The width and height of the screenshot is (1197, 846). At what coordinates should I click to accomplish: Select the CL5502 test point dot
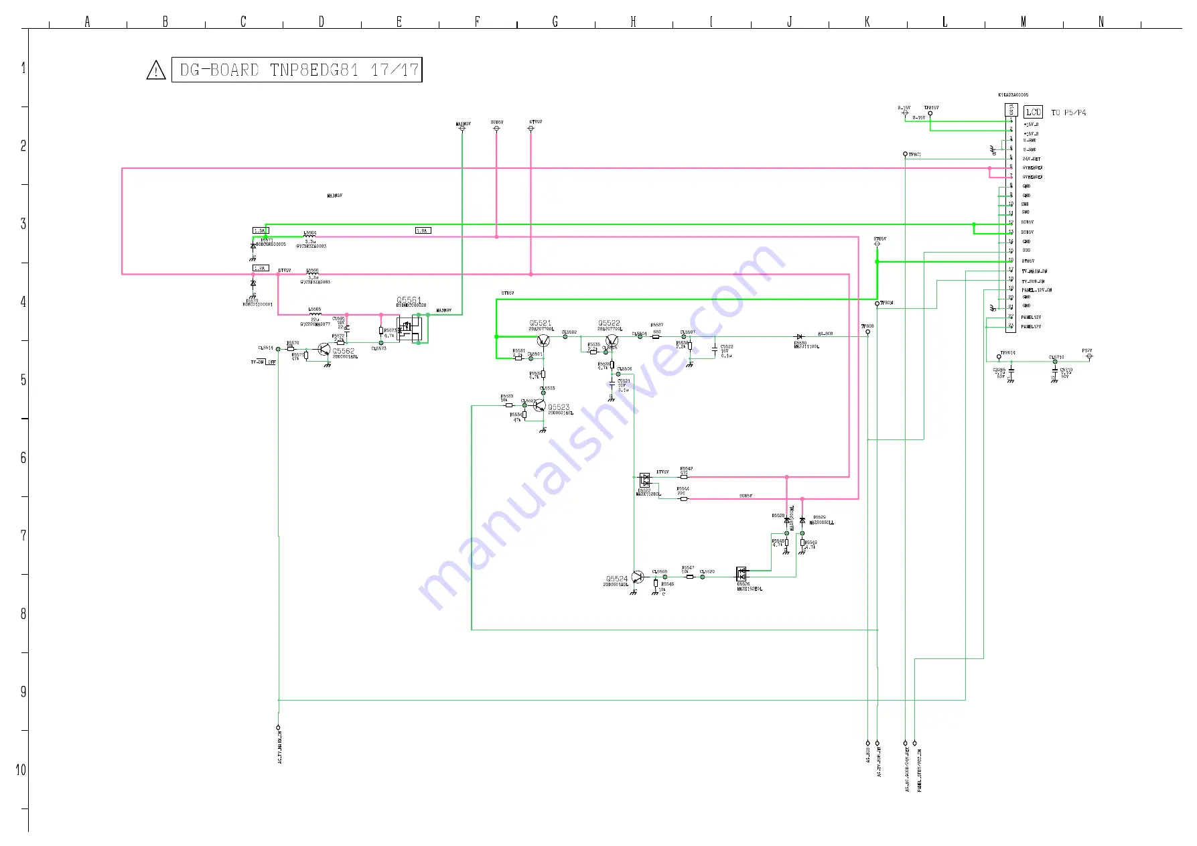[565, 337]
